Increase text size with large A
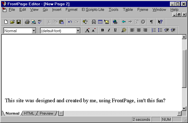Viewport: 188px width, 123px height. click(87, 30)
